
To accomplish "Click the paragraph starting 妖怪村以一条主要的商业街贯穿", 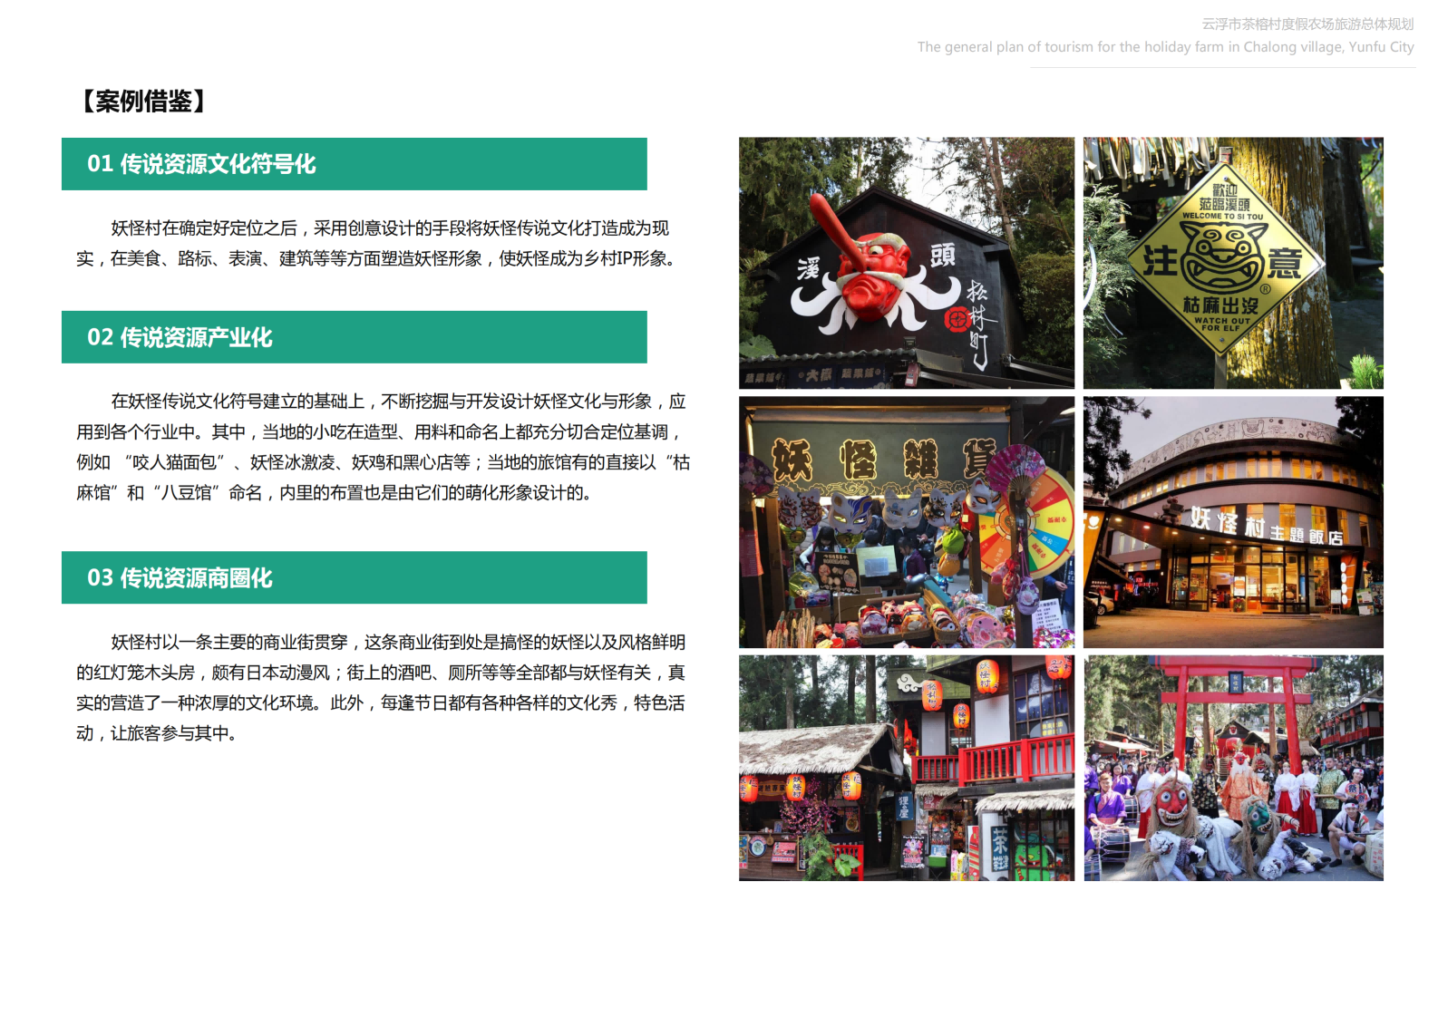I will point(381,687).
